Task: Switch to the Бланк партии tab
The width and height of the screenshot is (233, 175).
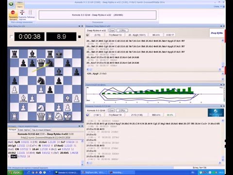Action: (24, 130)
